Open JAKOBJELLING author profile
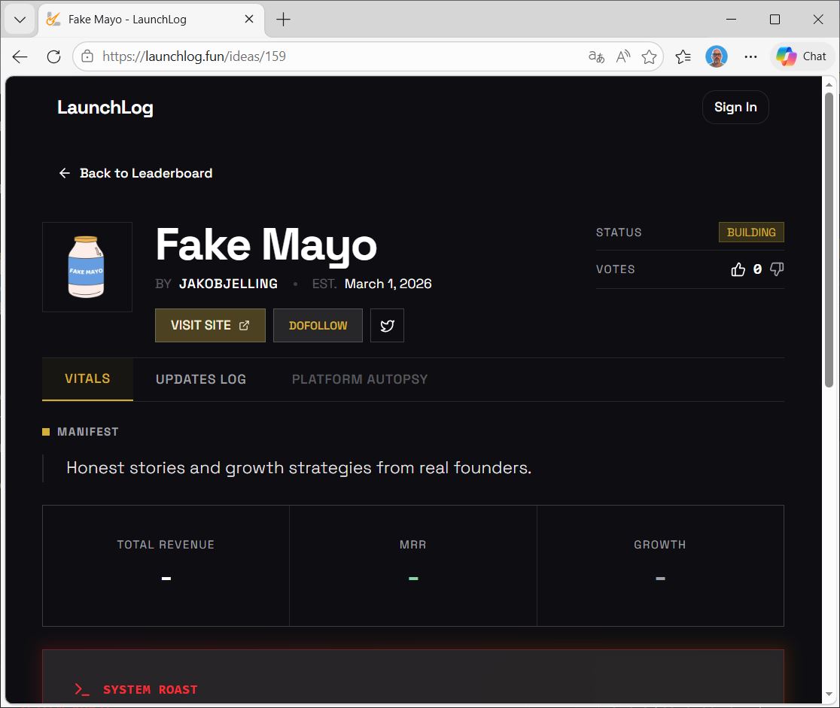The width and height of the screenshot is (840, 708). [228, 284]
